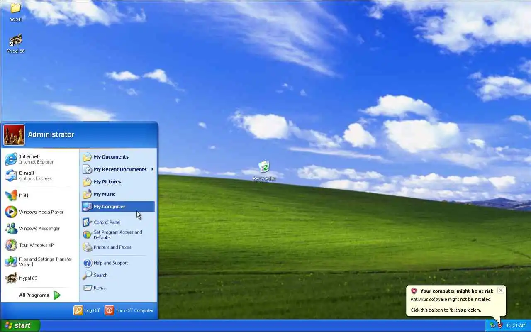Viewport: 531px width, 332px height.
Task: Open Printers and Faxes
Action: (118, 247)
